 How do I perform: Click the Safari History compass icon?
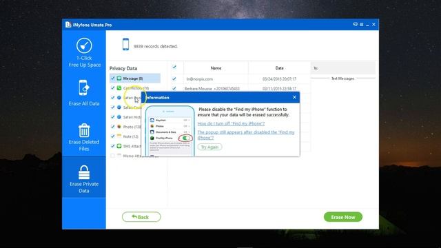click(119, 117)
